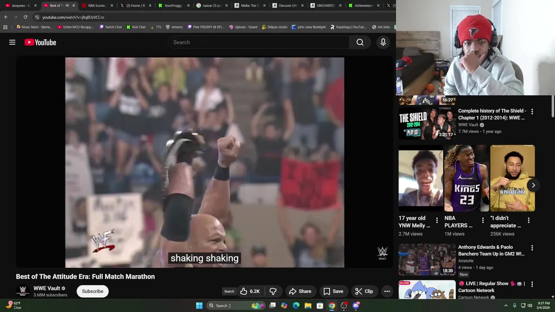Screen dimensions: 555x312
Task: Open Microsoft Edge from the taskbar
Action: [296, 305]
